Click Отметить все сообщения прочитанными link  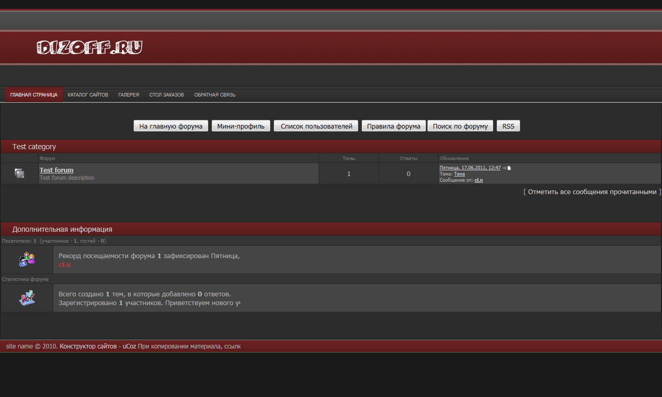[x=592, y=192]
